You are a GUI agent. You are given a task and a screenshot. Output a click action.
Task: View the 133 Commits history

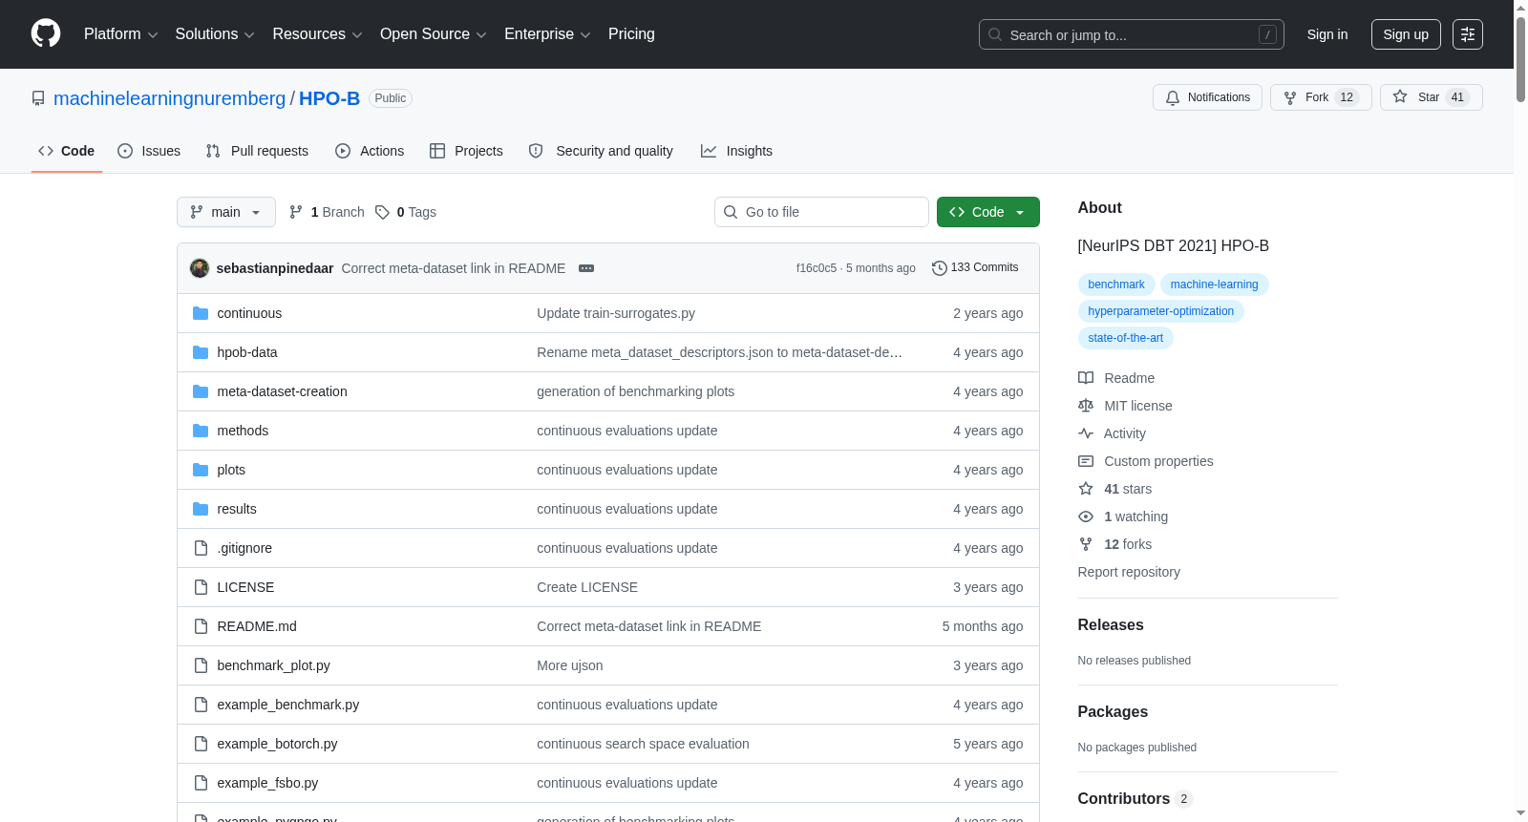tap(975, 268)
